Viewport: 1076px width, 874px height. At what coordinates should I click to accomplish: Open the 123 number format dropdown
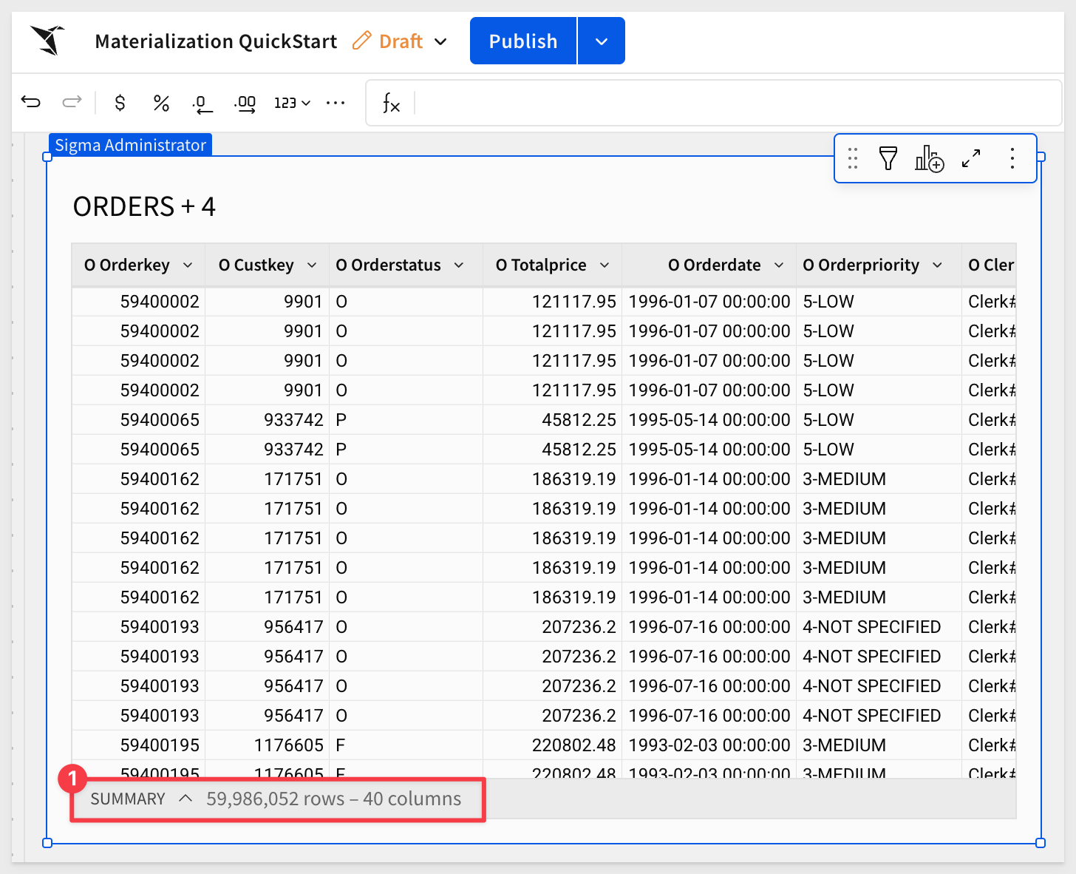tap(292, 103)
